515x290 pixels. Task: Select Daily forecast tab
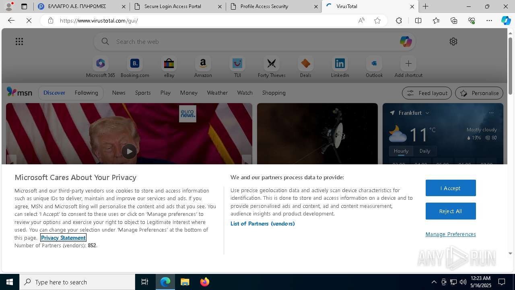(425, 151)
